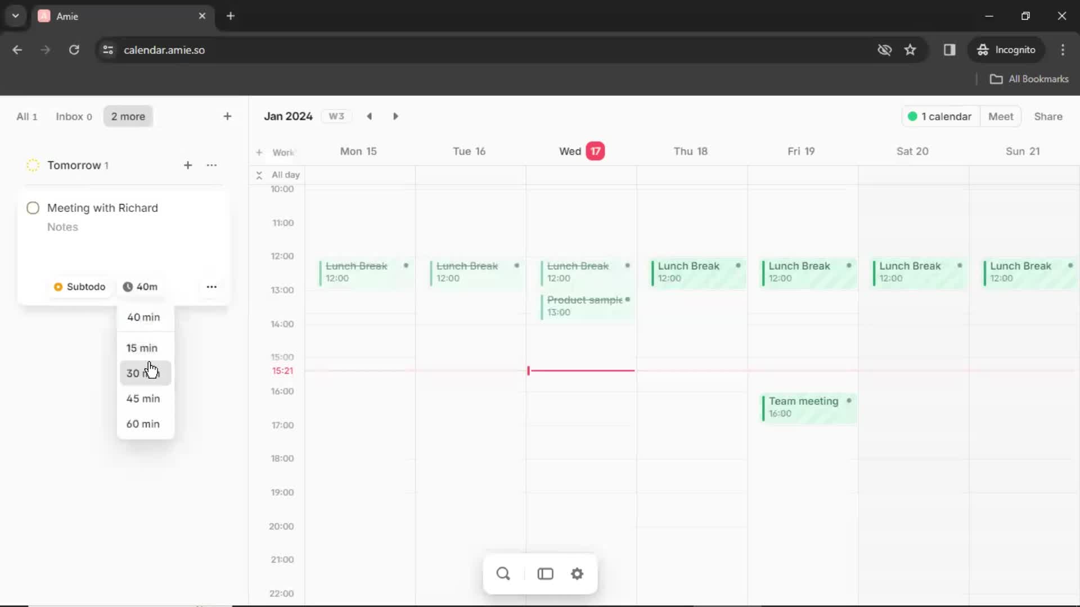Expand the '2 more' inbox filter
The height and width of the screenshot is (607, 1080).
[x=128, y=116]
